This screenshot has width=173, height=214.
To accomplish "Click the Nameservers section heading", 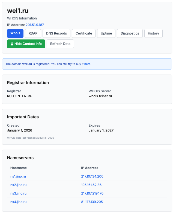I will point(20,158).
